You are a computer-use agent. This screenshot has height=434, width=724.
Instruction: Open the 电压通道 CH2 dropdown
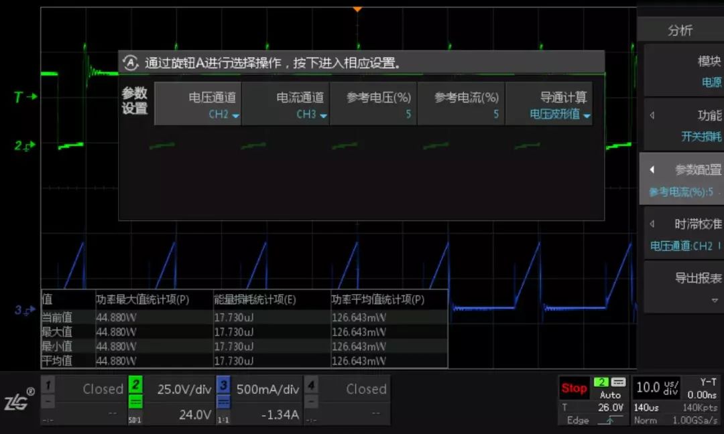click(x=198, y=104)
